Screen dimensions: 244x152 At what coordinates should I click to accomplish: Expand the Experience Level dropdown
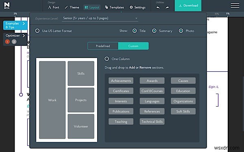[100, 18]
